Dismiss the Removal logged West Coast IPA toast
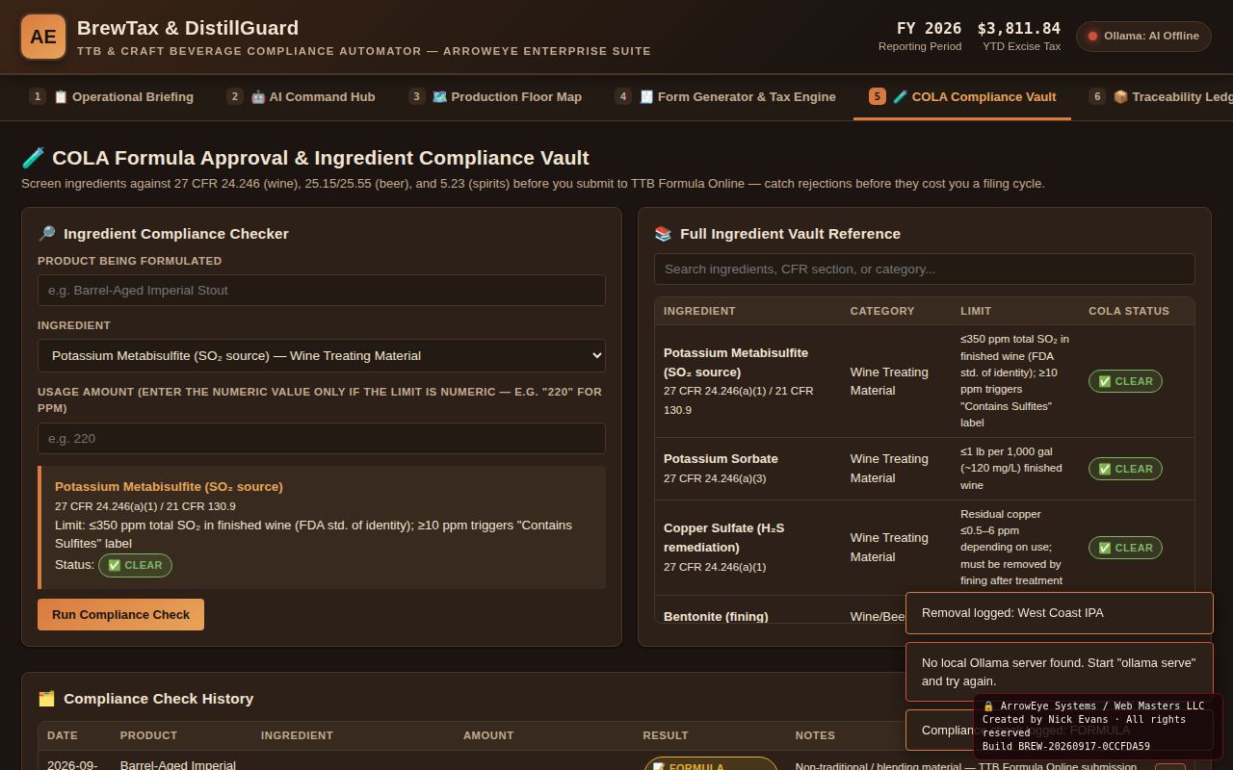 1060,613
